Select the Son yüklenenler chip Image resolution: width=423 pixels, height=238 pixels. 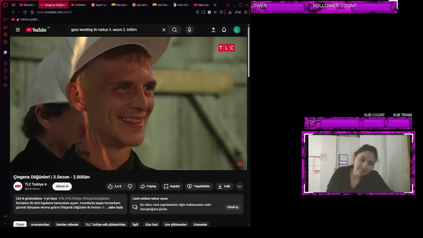[175, 224]
